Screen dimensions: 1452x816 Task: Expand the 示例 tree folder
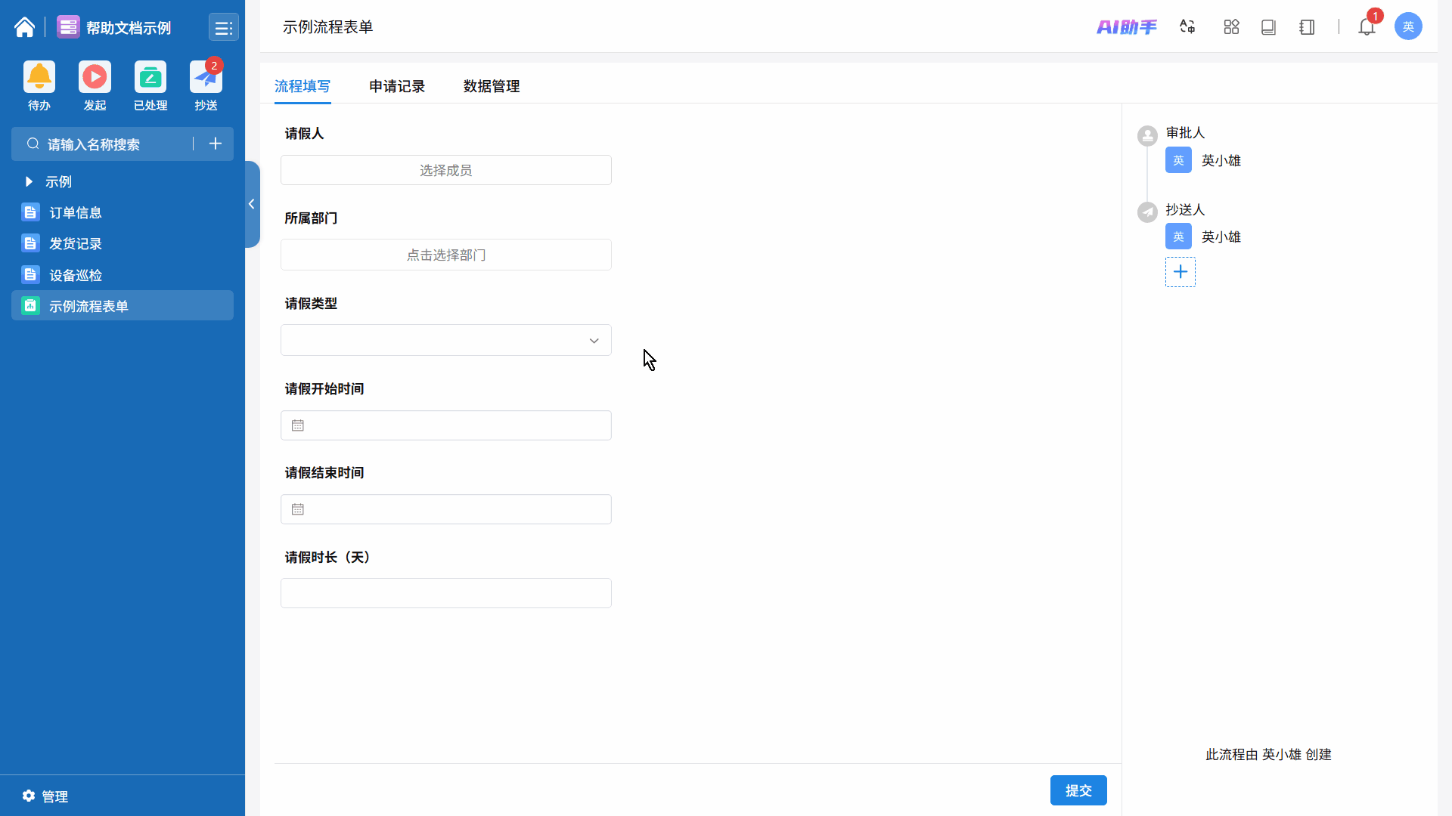29,181
